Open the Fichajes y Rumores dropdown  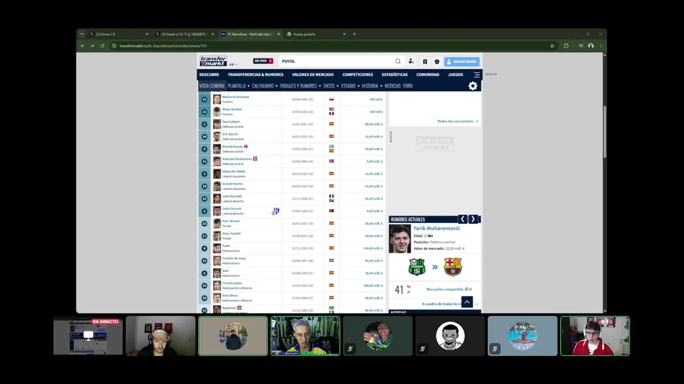point(300,86)
